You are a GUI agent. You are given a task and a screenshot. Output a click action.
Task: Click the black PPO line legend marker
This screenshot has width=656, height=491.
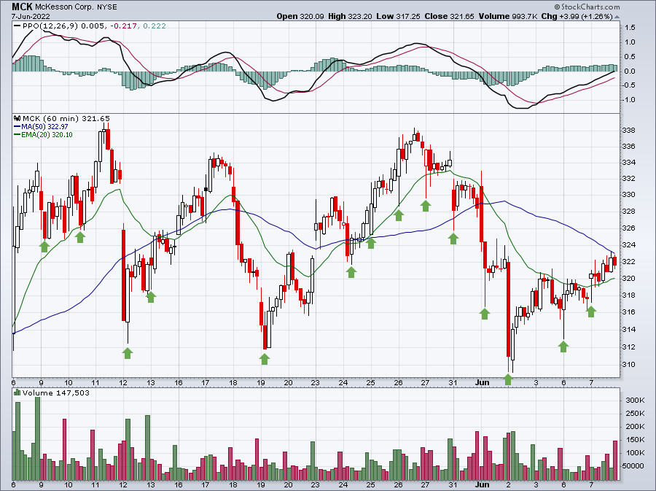(17, 26)
